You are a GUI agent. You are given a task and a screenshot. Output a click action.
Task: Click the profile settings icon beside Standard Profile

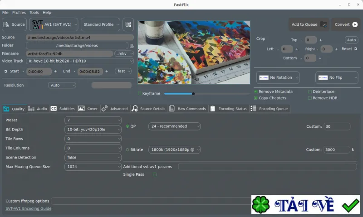[x=128, y=24]
